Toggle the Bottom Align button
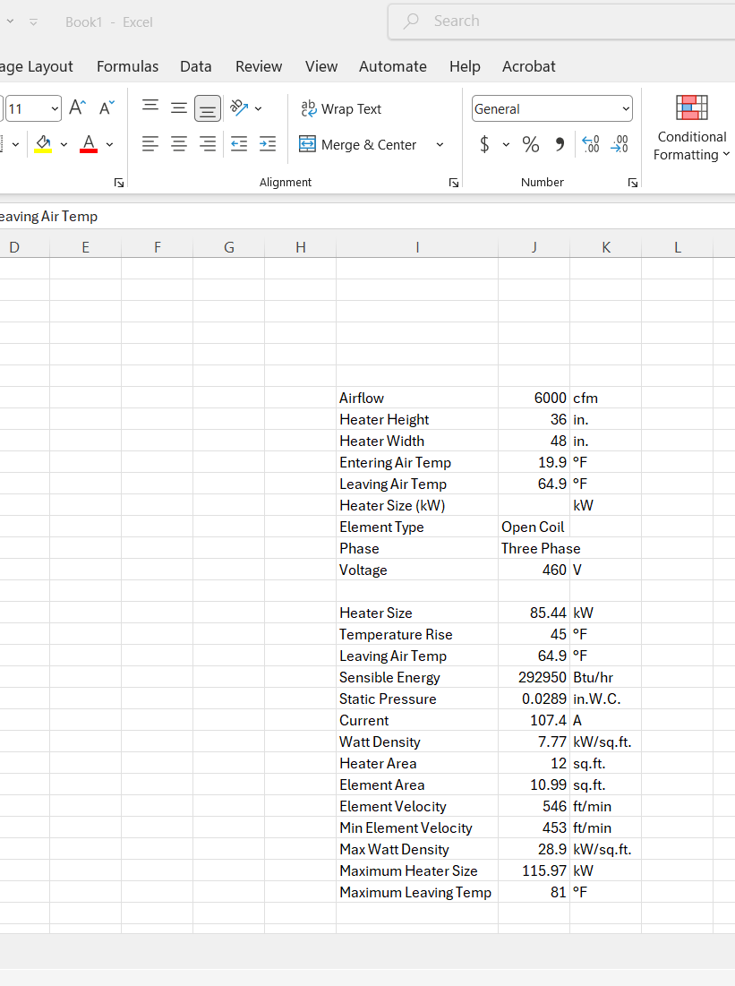The height and width of the screenshot is (986, 735). [x=208, y=108]
